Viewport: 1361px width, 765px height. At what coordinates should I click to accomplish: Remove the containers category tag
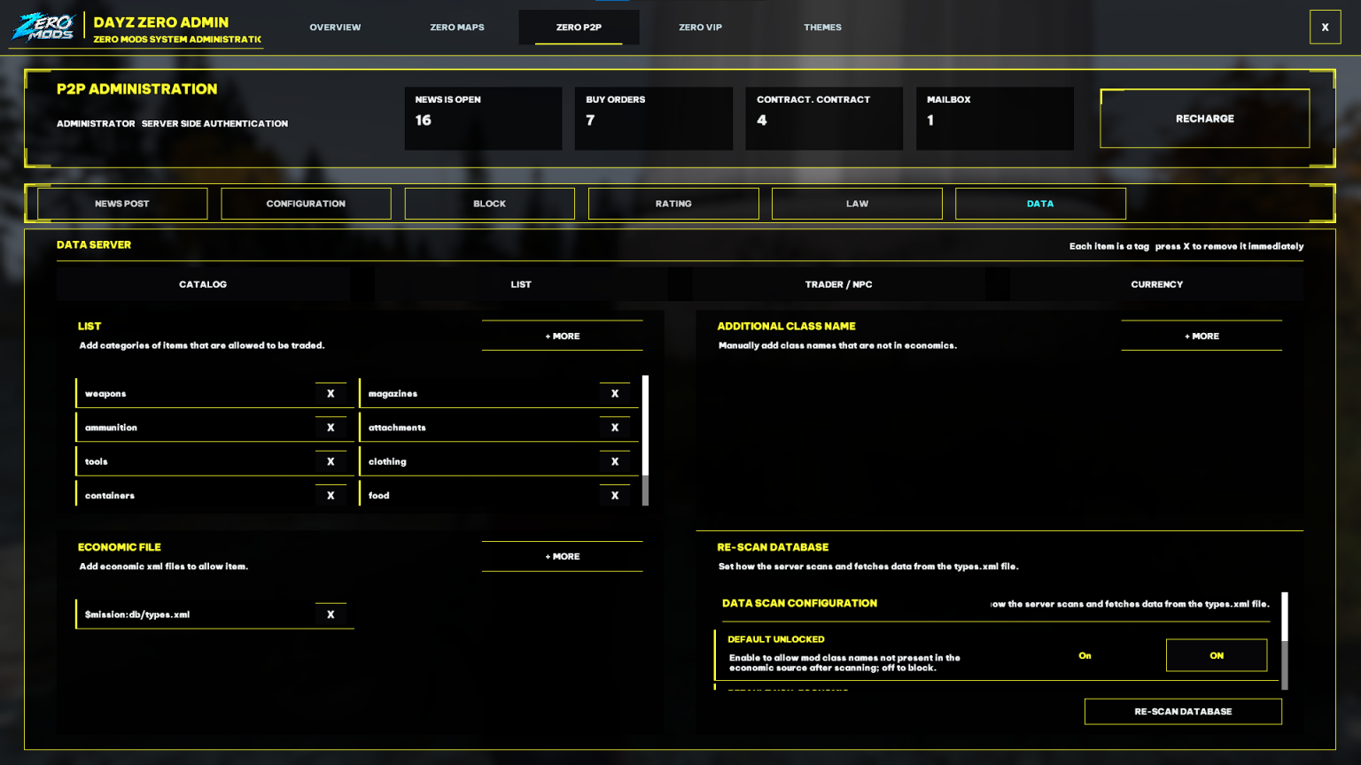(331, 496)
